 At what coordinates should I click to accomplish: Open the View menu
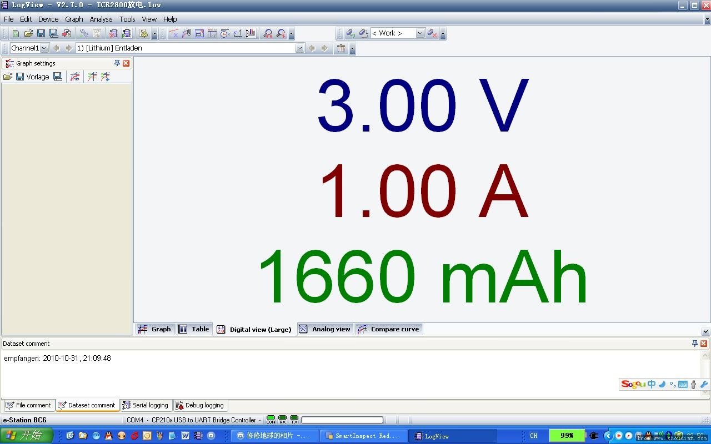coord(149,19)
